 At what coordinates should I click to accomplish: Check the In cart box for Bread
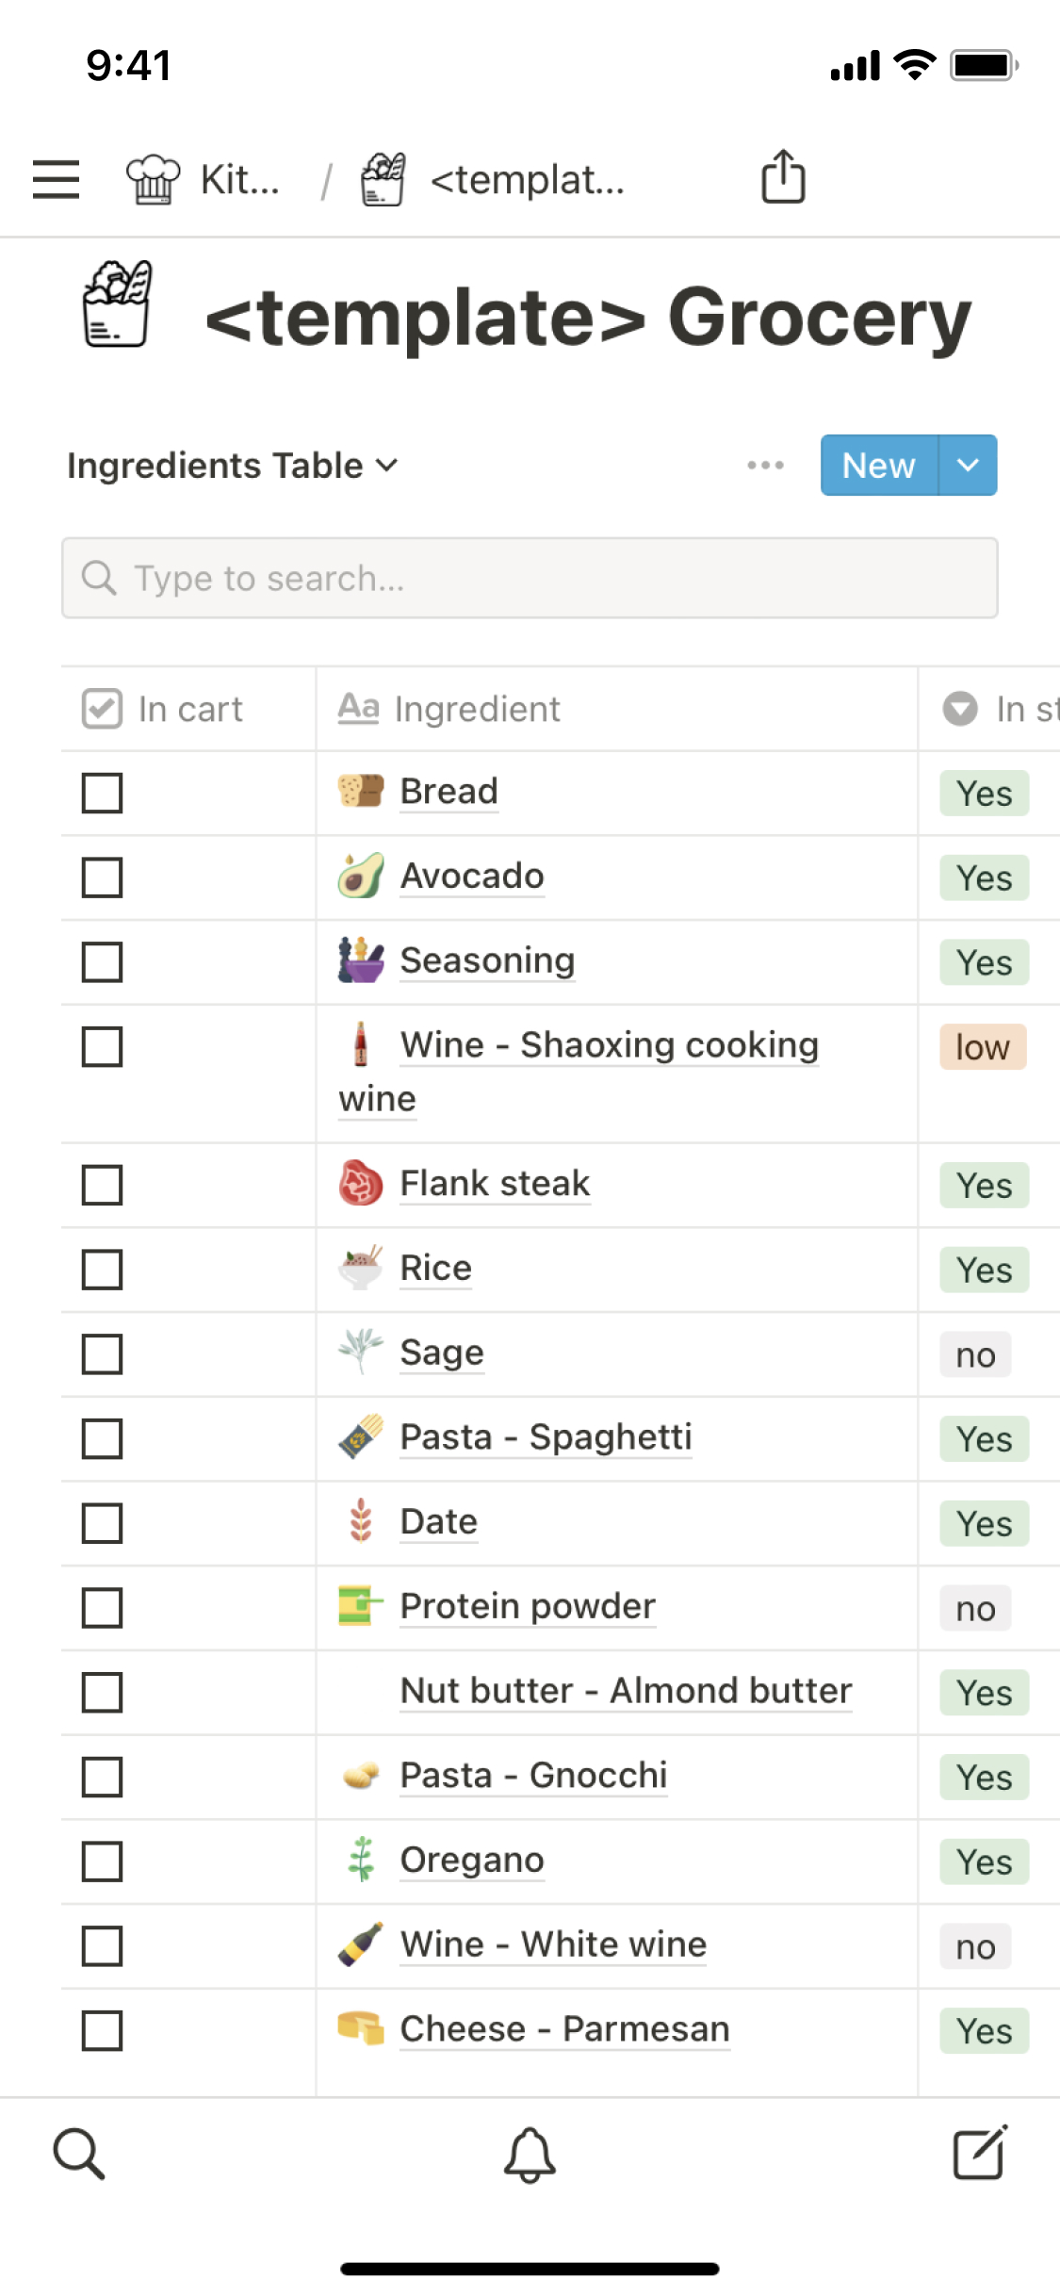pyautogui.click(x=102, y=793)
